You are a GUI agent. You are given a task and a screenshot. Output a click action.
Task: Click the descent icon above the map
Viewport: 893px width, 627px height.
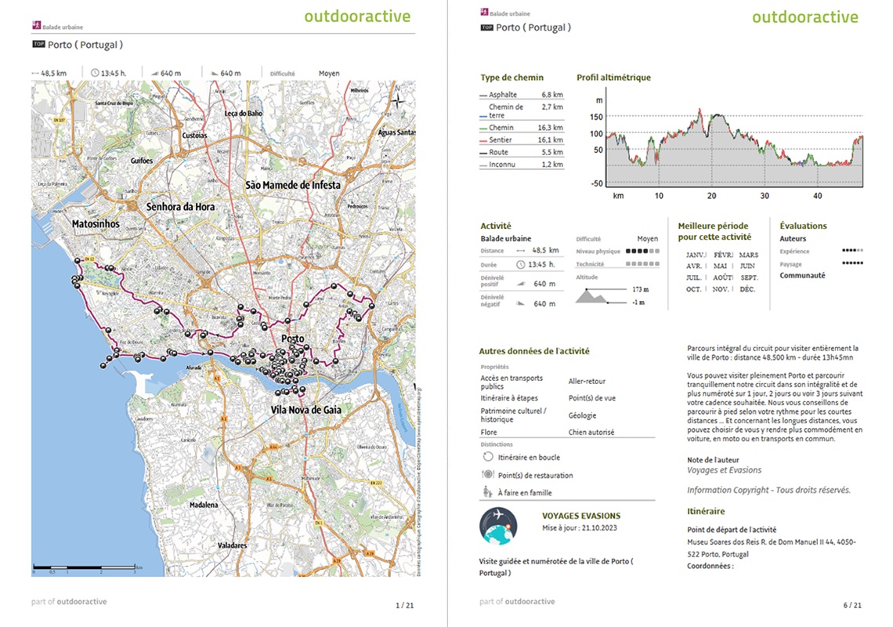tap(214, 73)
